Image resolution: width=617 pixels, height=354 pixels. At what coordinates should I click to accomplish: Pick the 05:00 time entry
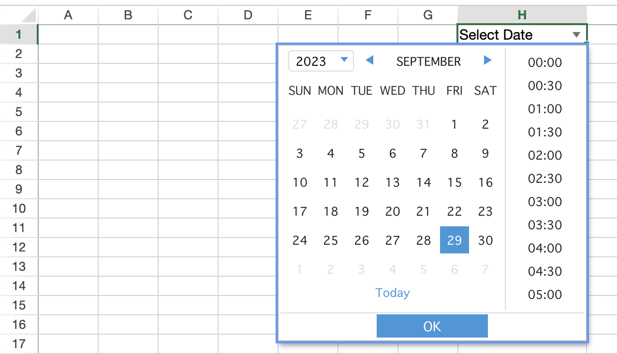tap(544, 295)
